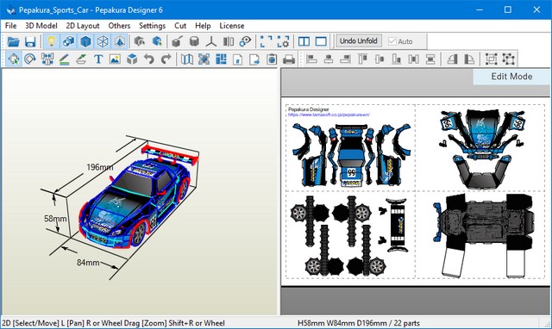The width and height of the screenshot is (552, 329).
Task: Switch to split two-pane window layout
Action: coord(304,41)
